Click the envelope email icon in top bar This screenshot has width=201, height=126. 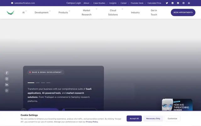click(x=12, y=3)
